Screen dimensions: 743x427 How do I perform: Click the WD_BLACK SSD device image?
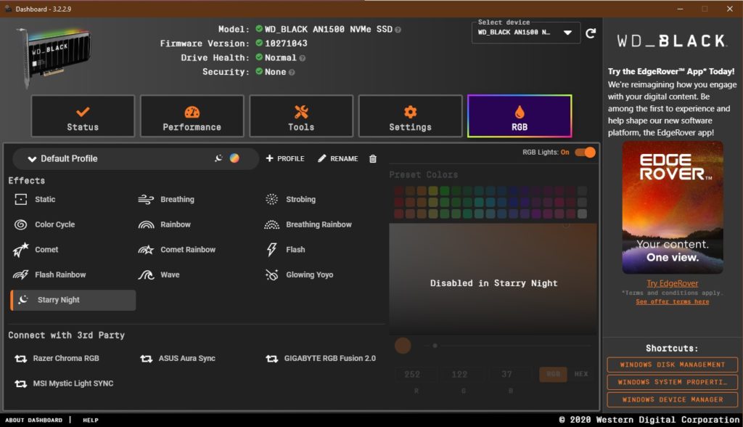click(x=53, y=57)
